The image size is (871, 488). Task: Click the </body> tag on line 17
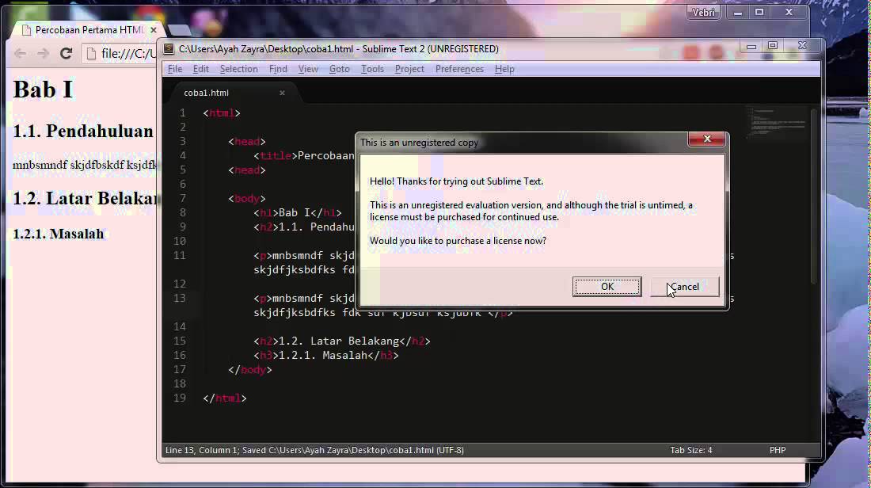tap(250, 370)
